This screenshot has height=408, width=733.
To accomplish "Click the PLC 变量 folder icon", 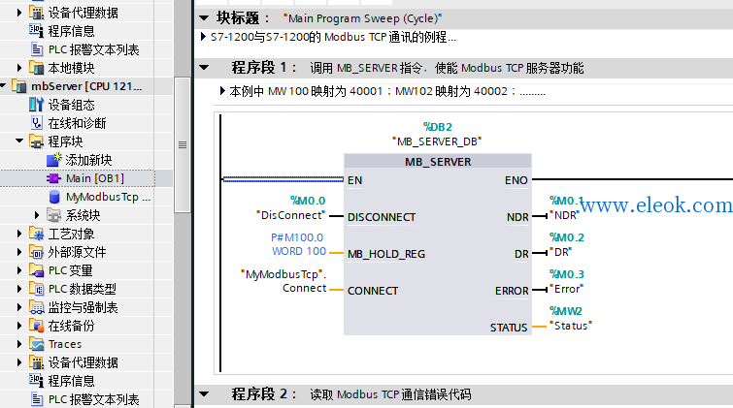I will 37,269.
